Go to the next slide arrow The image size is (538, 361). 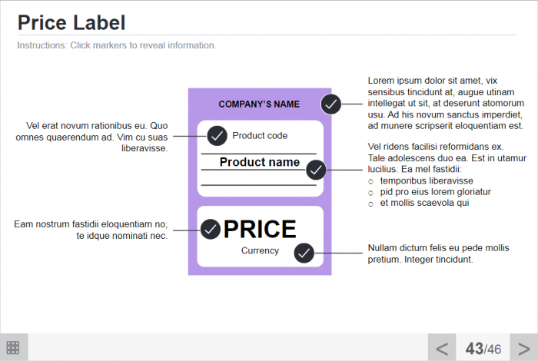click(520, 348)
